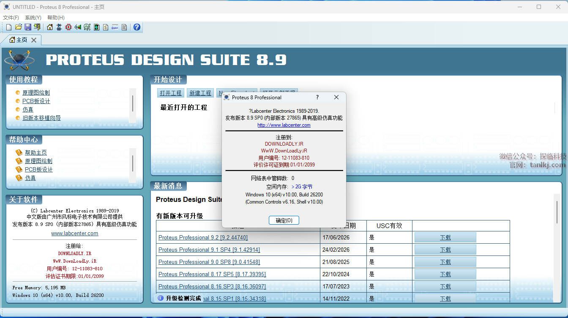Save the project with the floppy disk icon

point(28,27)
